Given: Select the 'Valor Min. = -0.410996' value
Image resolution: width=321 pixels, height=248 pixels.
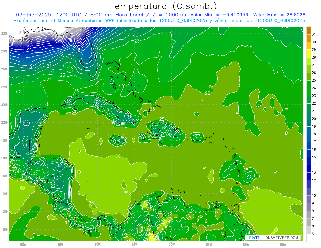Looking at the screenshot, I should pos(219,14).
